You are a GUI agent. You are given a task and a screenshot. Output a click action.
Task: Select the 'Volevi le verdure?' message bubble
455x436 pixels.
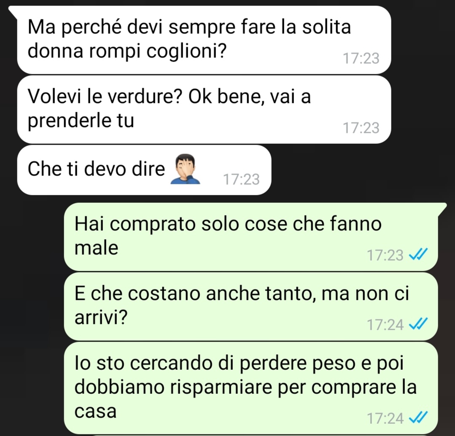click(x=204, y=109)
